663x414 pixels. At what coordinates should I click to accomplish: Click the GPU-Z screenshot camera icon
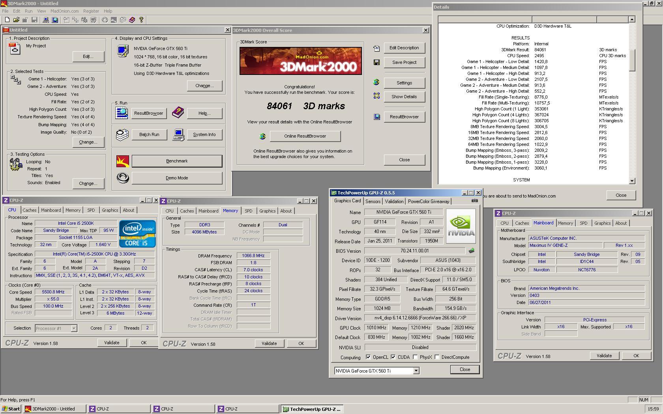click(474, 201)
